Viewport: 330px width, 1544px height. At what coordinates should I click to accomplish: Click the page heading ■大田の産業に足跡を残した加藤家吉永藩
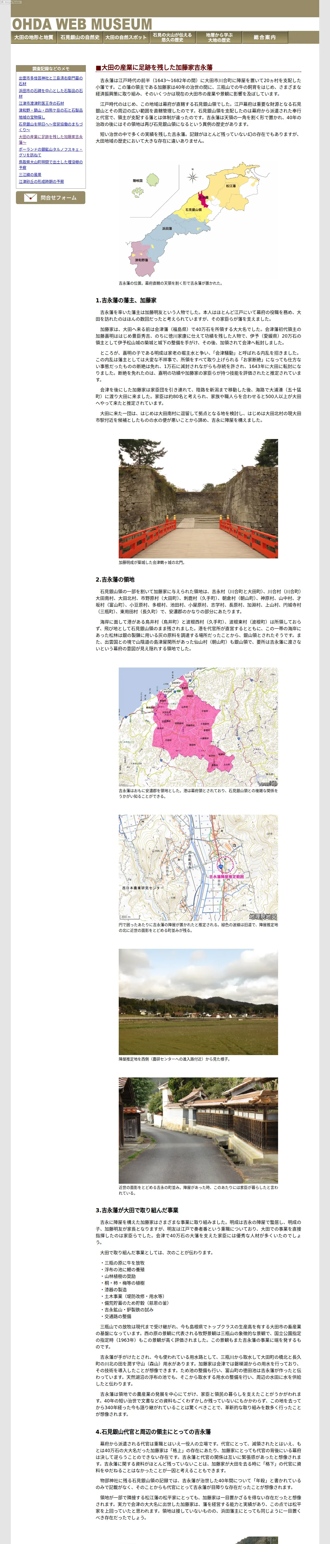tap(154, 67)
